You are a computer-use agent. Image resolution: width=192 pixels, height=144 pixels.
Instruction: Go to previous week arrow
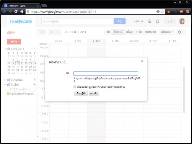51,32
